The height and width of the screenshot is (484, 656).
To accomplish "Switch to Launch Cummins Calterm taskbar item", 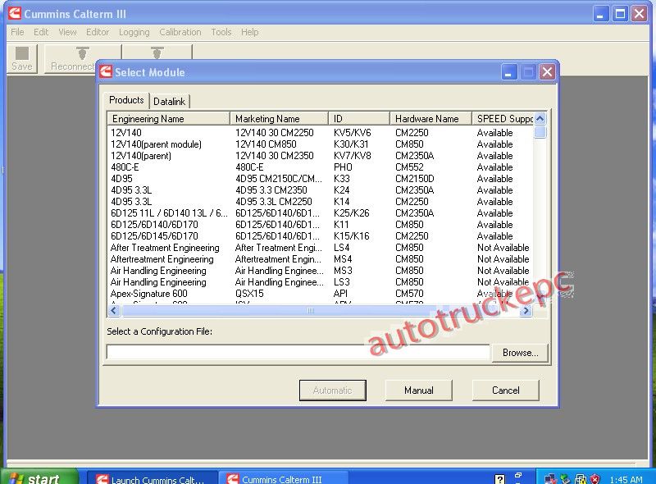I will click(153, 478).
